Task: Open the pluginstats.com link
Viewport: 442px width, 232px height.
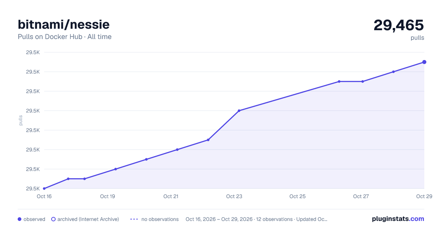Action: click(398, 219)
